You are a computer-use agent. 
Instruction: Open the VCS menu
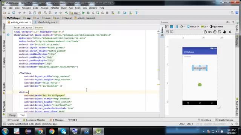point(84,8)
